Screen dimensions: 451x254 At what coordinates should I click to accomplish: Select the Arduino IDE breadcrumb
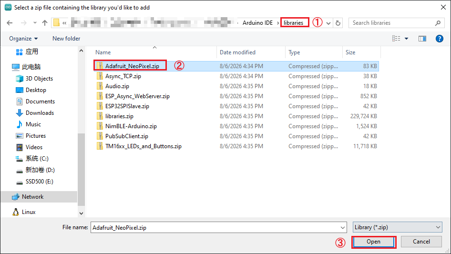(257, 23)
